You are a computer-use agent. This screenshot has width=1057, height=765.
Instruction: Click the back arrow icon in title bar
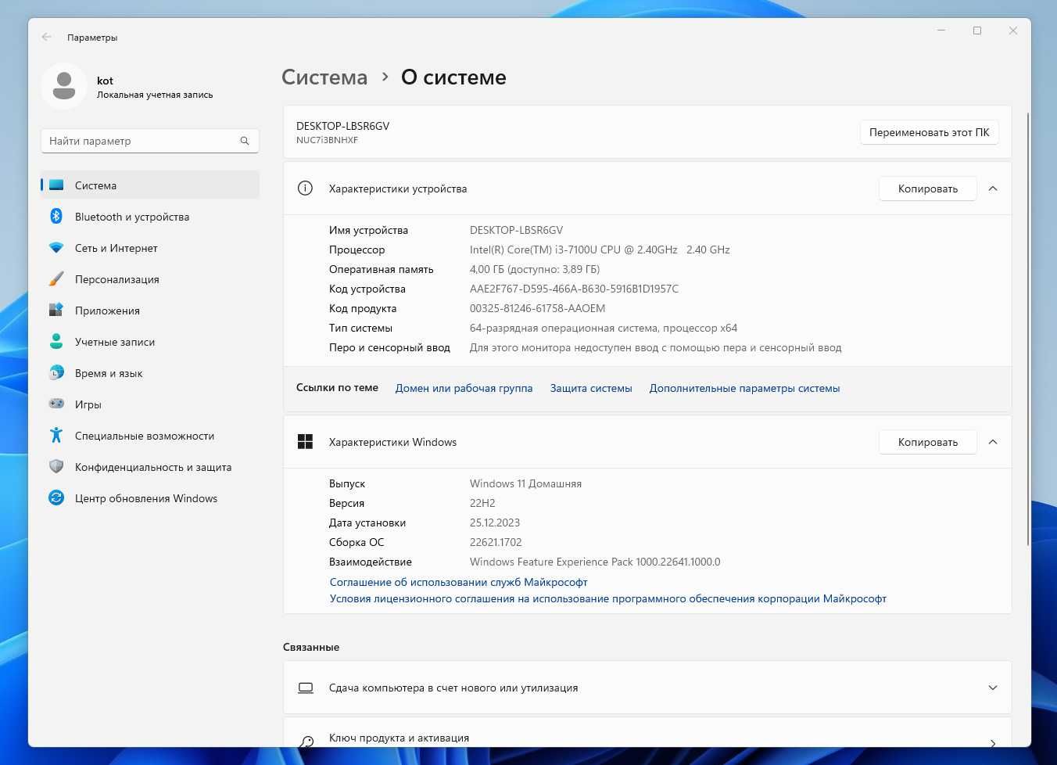[47, 37]
